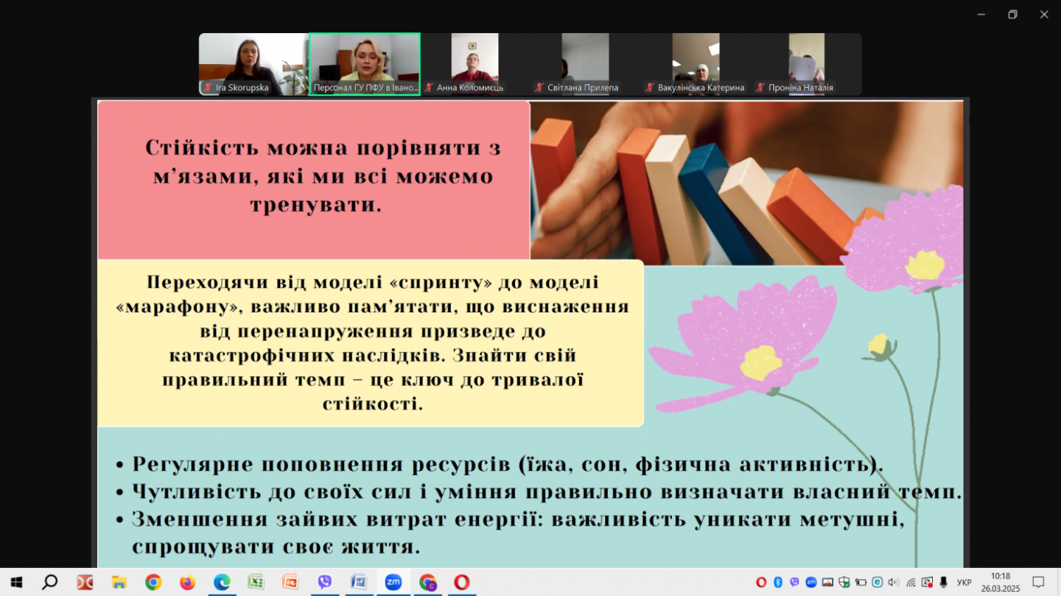Open Google Chrome from the taskbar

153,582
